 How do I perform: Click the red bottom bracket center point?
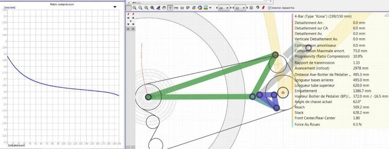(283, 92)
